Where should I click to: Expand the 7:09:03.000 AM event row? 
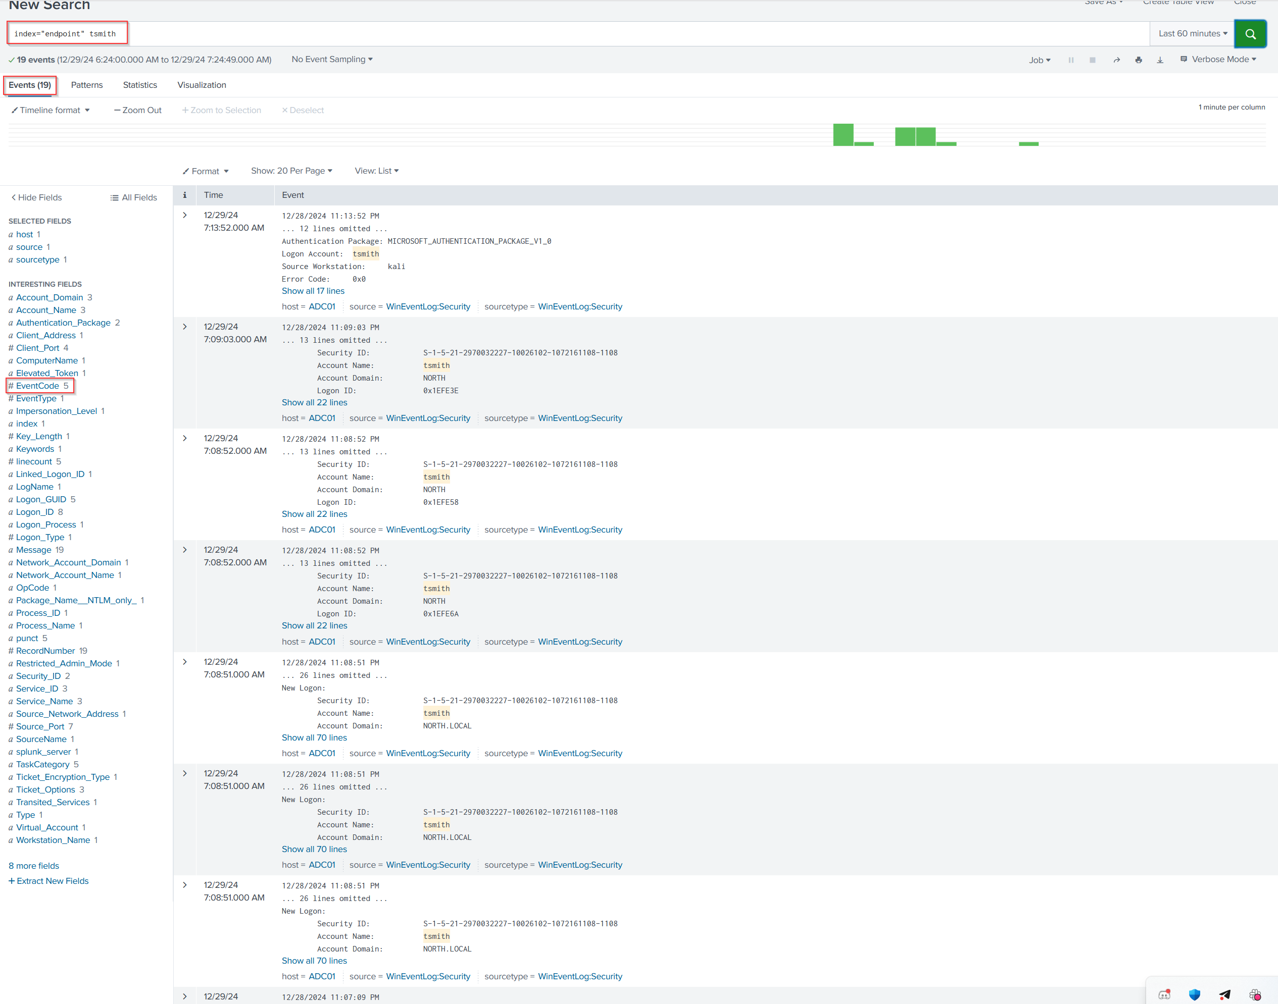pos(185,327)
